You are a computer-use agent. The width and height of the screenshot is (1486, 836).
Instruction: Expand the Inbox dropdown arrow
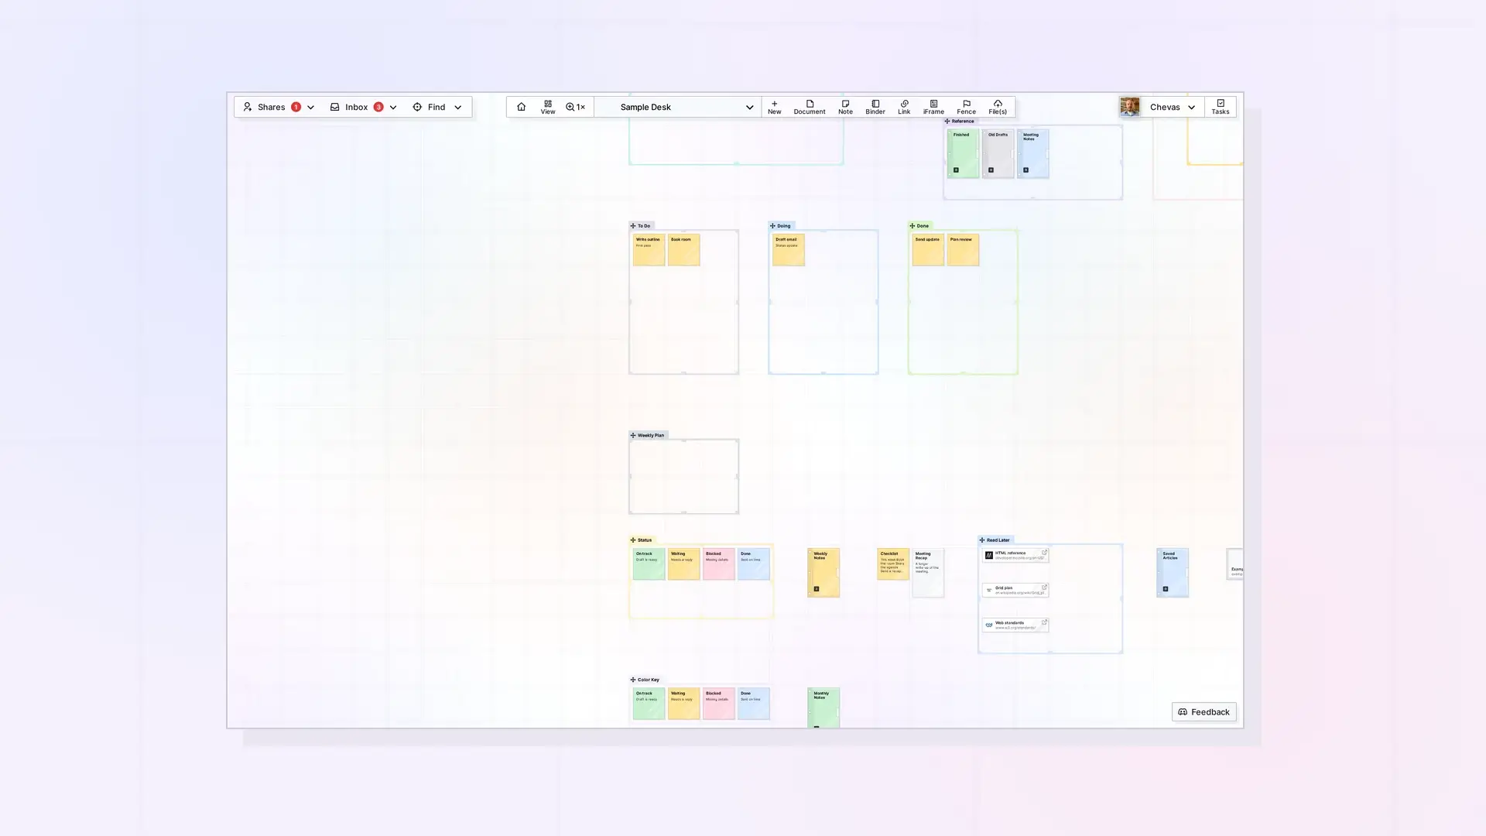(393, 108)
